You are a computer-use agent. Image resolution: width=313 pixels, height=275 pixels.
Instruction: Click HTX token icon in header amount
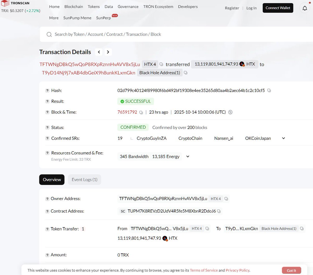pyautogui.click(x=242, y=64)
